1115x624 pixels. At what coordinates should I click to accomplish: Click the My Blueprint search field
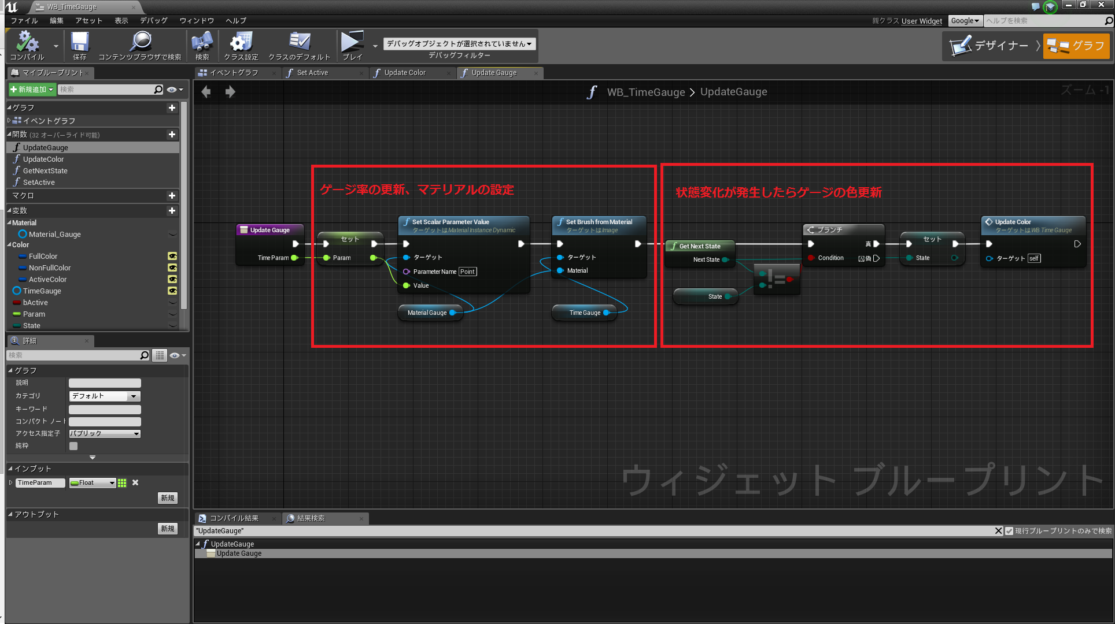click(105, 90)
